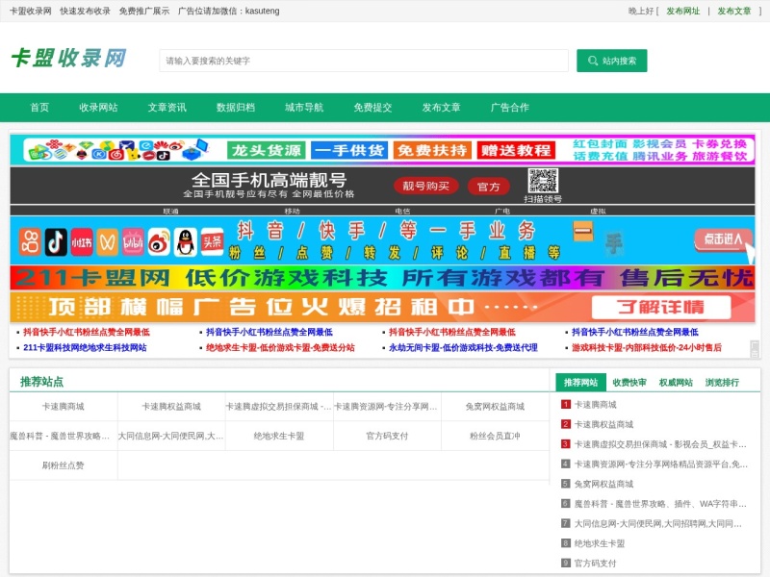Open 绝地求生卡盟 in recommended sites grid
This screenshot has height=577, width=770.
point(279,436)
